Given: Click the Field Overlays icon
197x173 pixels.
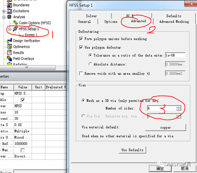Looking at the screenshot, I should click(10, 59).
